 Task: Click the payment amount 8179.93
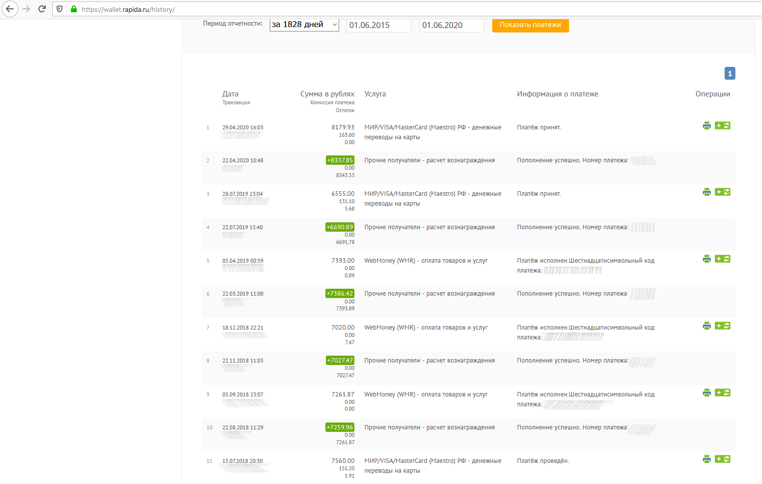pyautogui.click(x=343, y=127)
